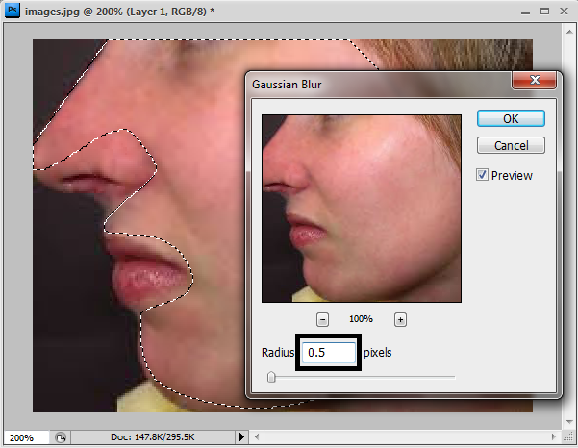Click the horizontal scrollbar left arrow
The width and height of the screenshot is (578, 448).
(257, 437)
